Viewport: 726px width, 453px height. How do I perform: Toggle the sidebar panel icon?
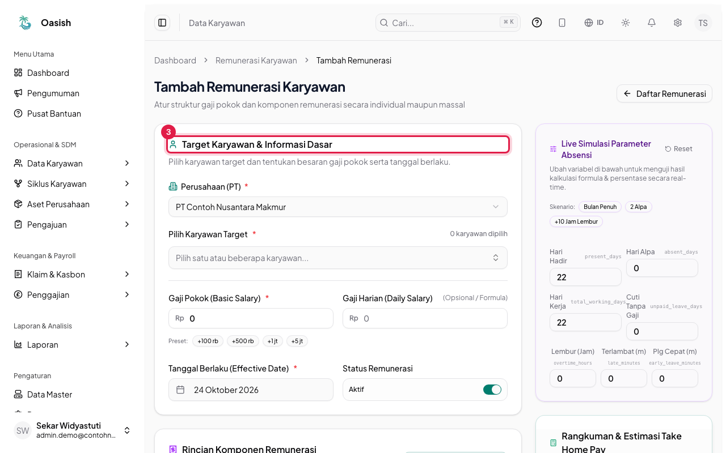(162, 23)
